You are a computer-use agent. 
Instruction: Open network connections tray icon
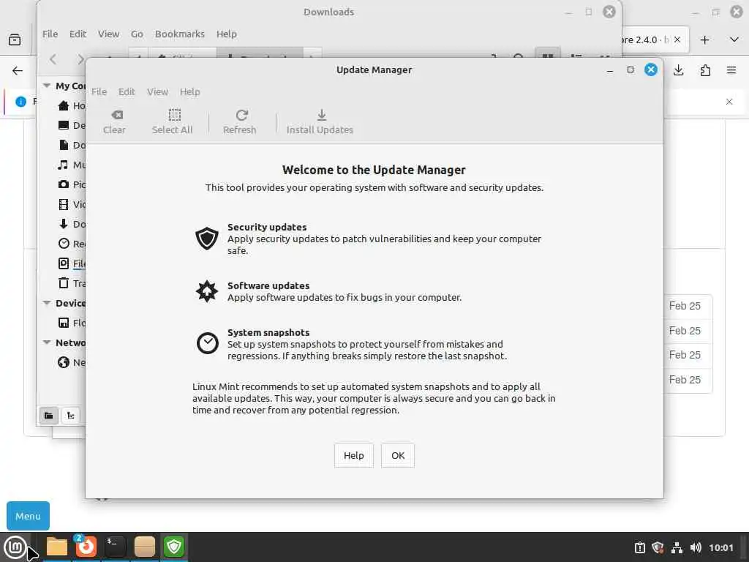tap(677, 547)
